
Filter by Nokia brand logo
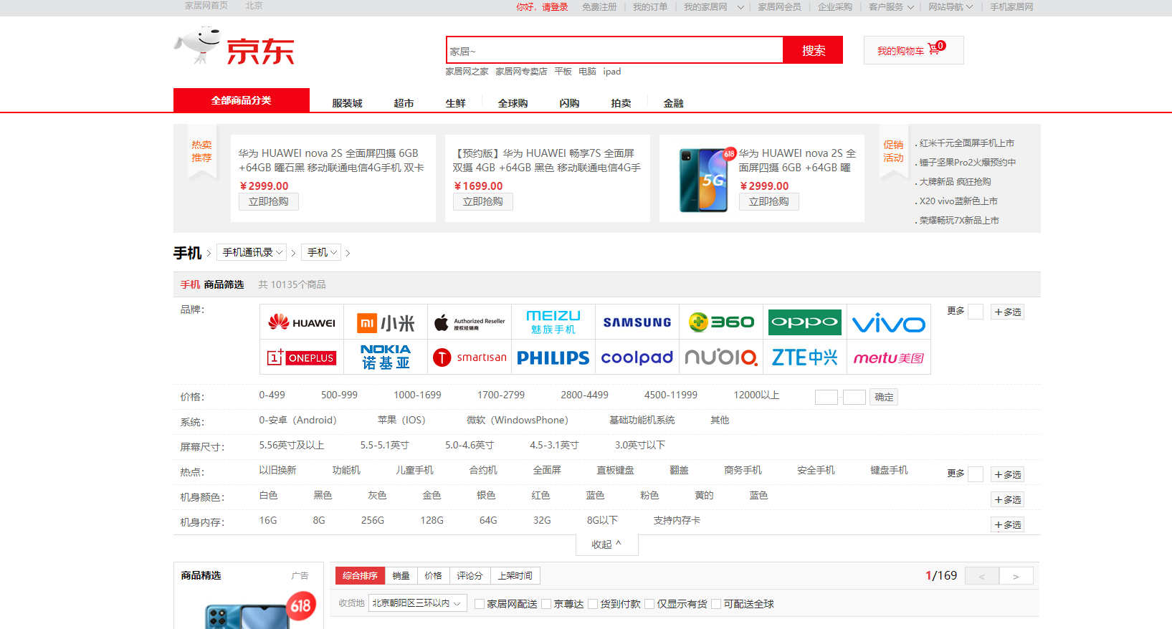click(386, 357)
